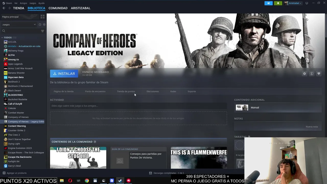This screenshot has width=327, height=184.
Task: Click the Steam taskbar icon
Action: [120, 181]
